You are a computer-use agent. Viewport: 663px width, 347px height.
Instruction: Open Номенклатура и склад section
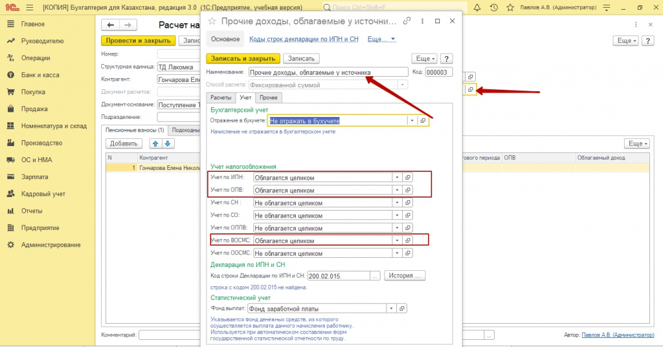tap(54, 126)
